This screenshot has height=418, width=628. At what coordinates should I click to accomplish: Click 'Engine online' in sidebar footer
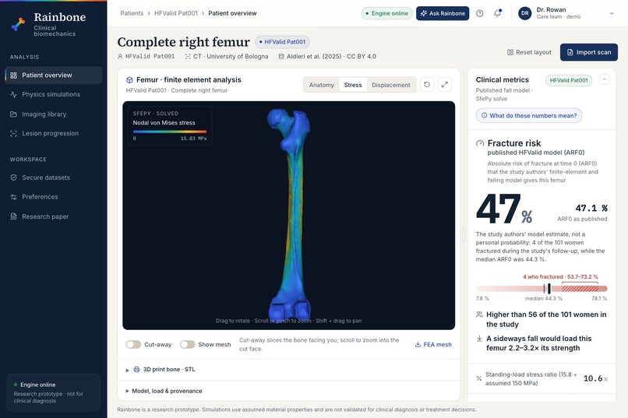pos(37,385)
